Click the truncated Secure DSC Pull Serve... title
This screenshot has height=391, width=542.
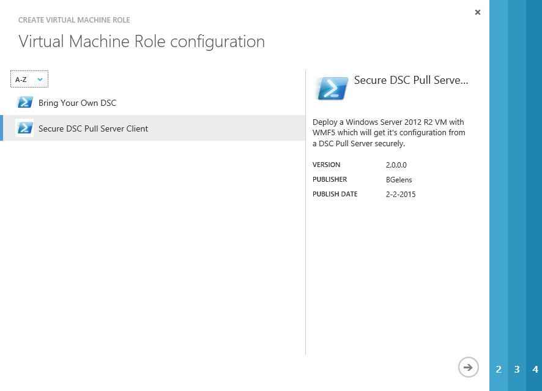click(410, 80)
